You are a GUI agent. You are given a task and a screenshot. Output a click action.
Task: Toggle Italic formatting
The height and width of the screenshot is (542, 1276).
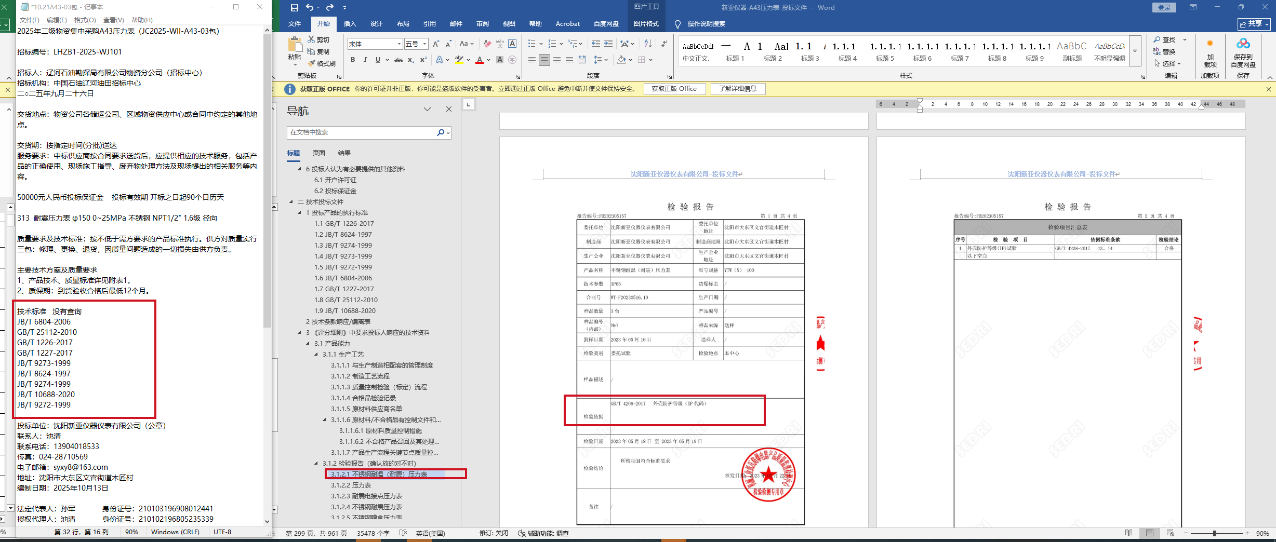pos(365,60)
